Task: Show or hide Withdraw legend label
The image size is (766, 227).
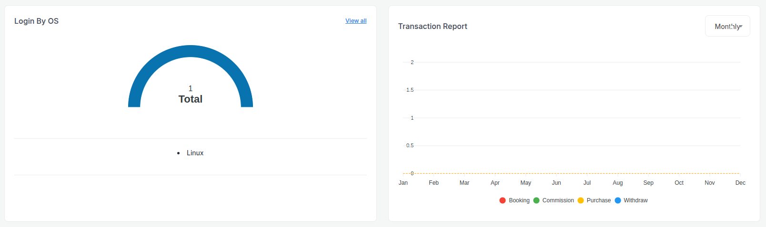Action: coord(635,200)
